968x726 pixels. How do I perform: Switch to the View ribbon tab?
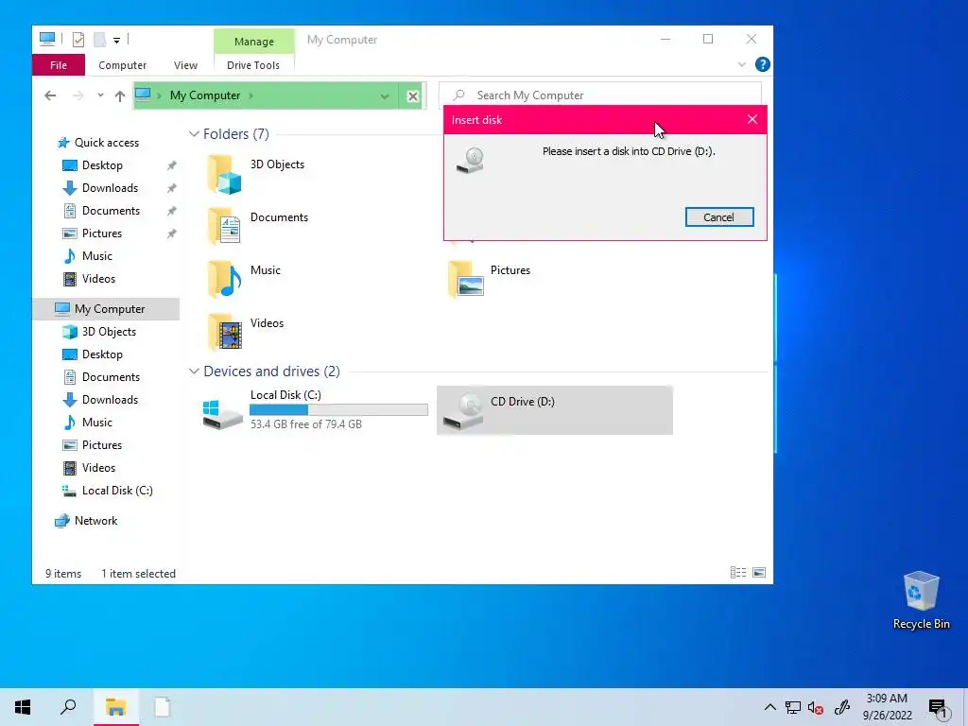186,65
